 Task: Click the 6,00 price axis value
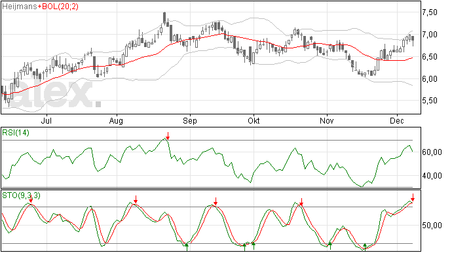tap(430, 79)
